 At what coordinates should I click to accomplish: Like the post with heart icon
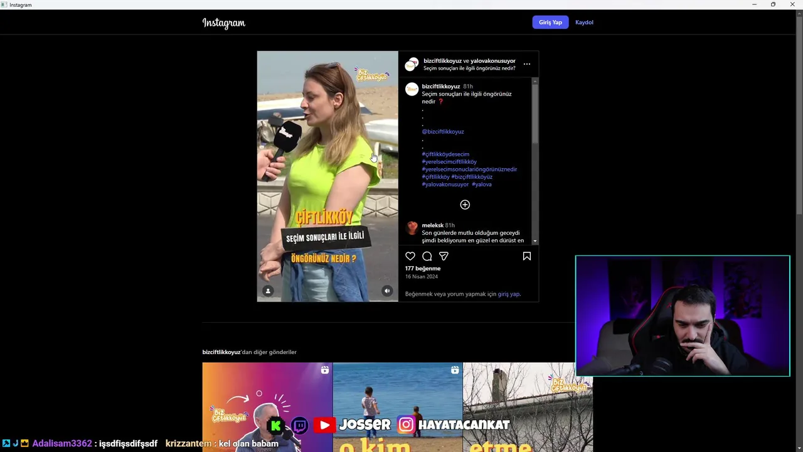tap(410, 256)
